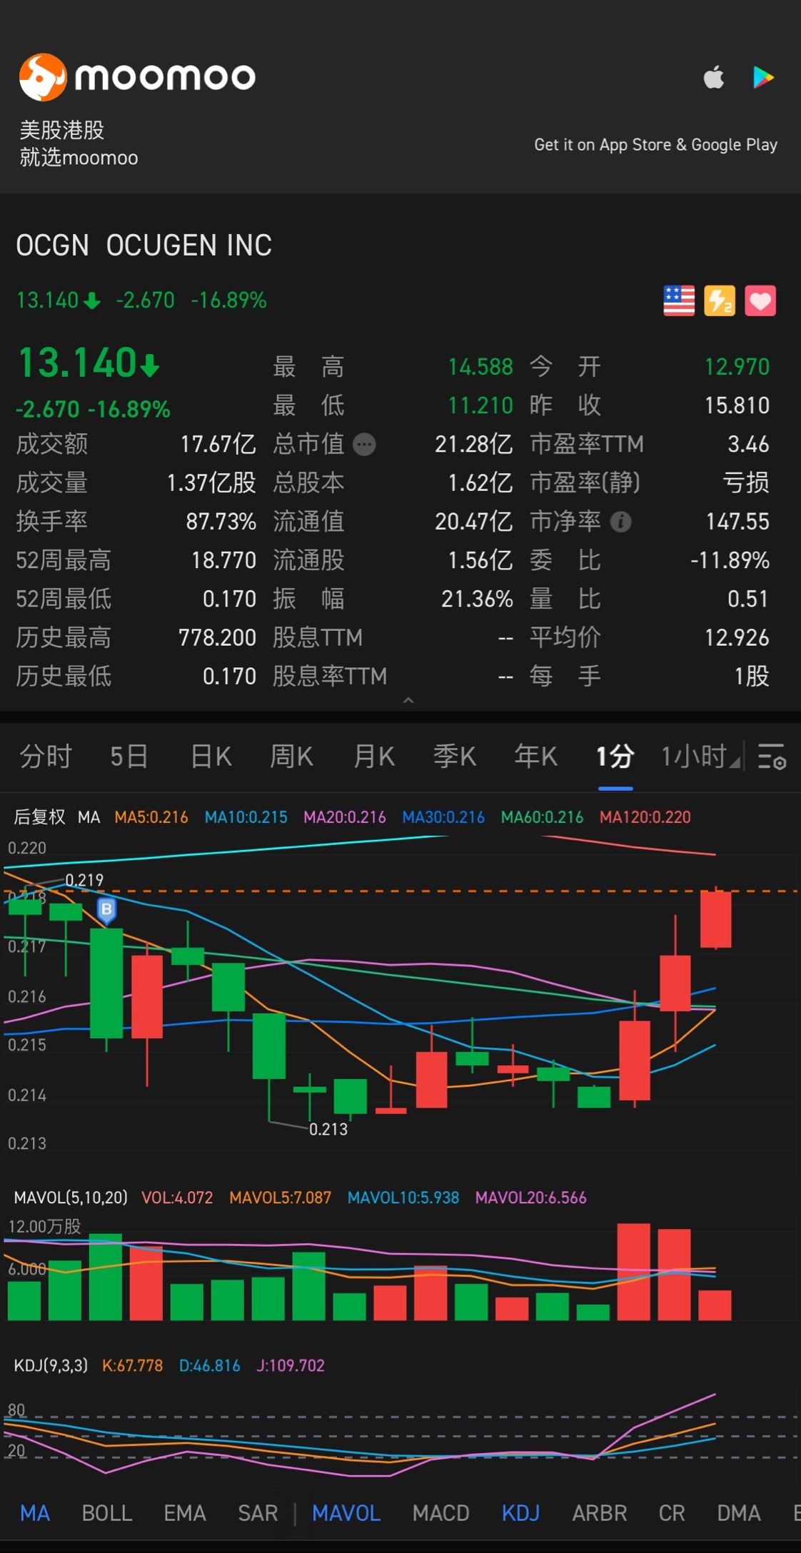The width and height of the screenshot is (801, 1553).
Task: Tap the OCGN OCUGEN INC title
Action: (x=144, y=246)
